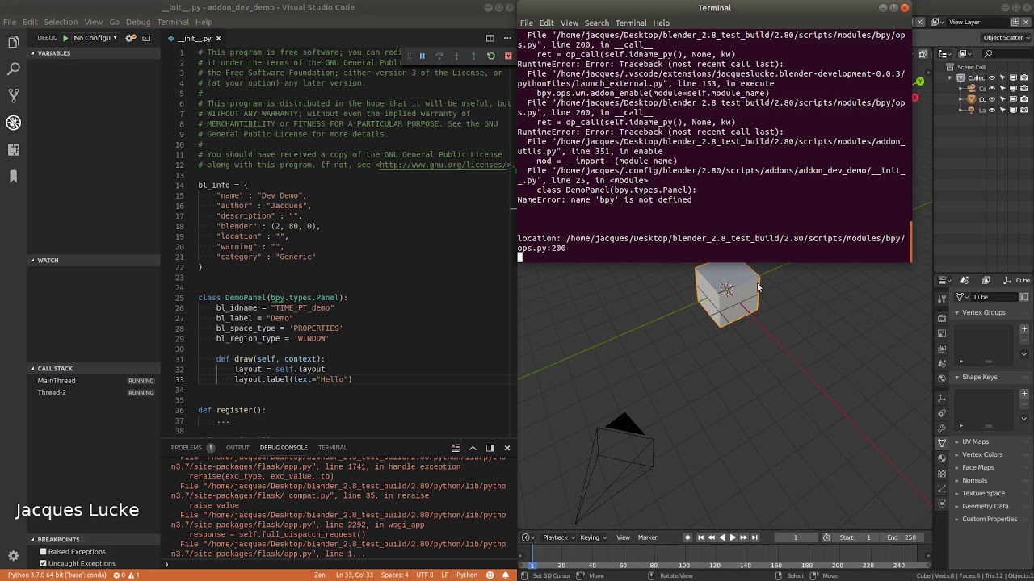This screenshot has height=581, width=1034.
Task: Split the VS Code editor to the right
Action: click(x=490, y=38)
